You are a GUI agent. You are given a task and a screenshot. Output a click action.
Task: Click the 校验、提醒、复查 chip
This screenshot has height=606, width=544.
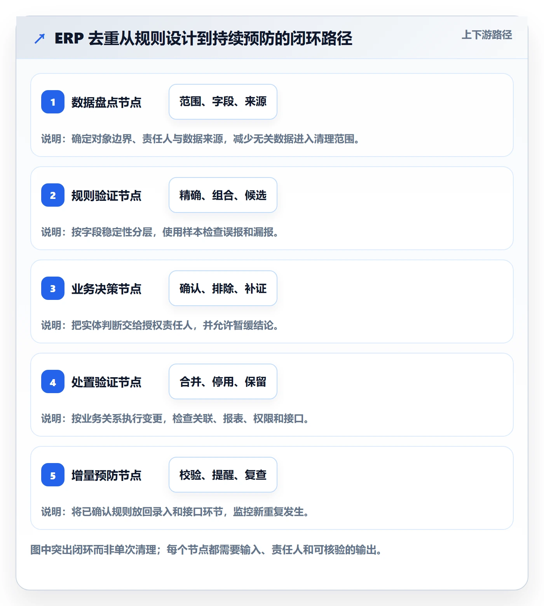tap(223, 475)
